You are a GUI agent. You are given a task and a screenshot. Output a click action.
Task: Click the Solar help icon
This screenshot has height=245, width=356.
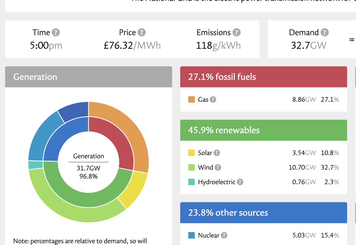point(217,153)
